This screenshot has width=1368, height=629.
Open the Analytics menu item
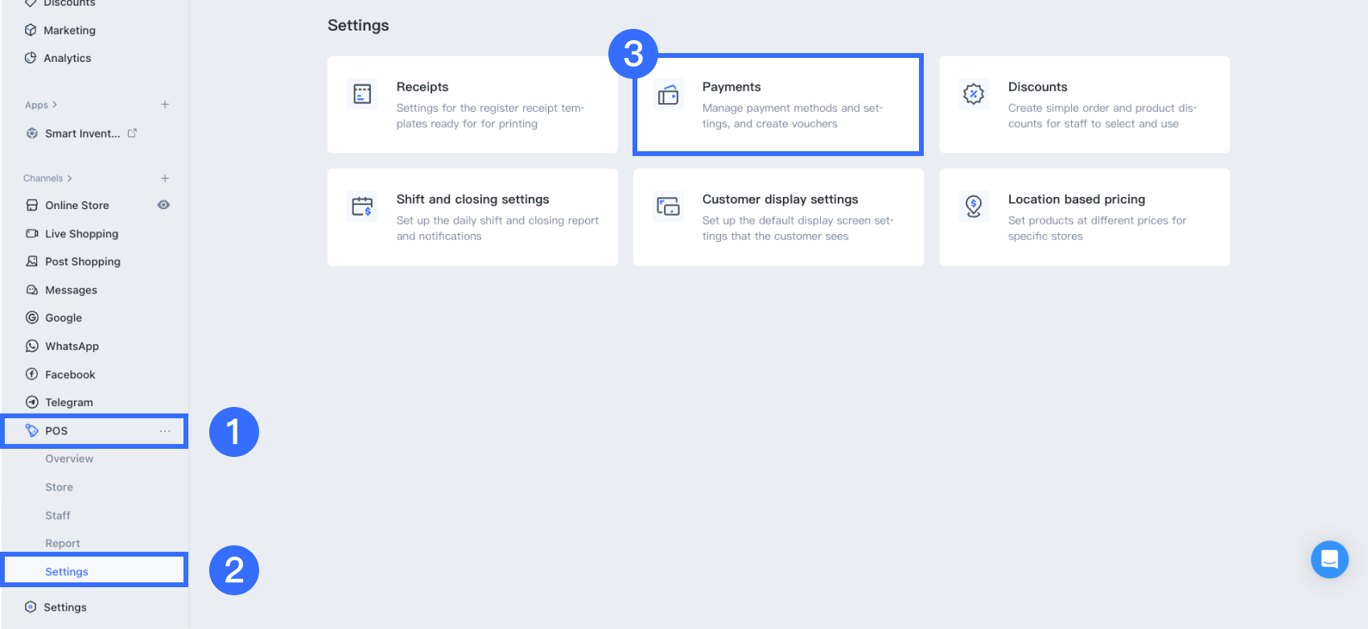[68, 58]
